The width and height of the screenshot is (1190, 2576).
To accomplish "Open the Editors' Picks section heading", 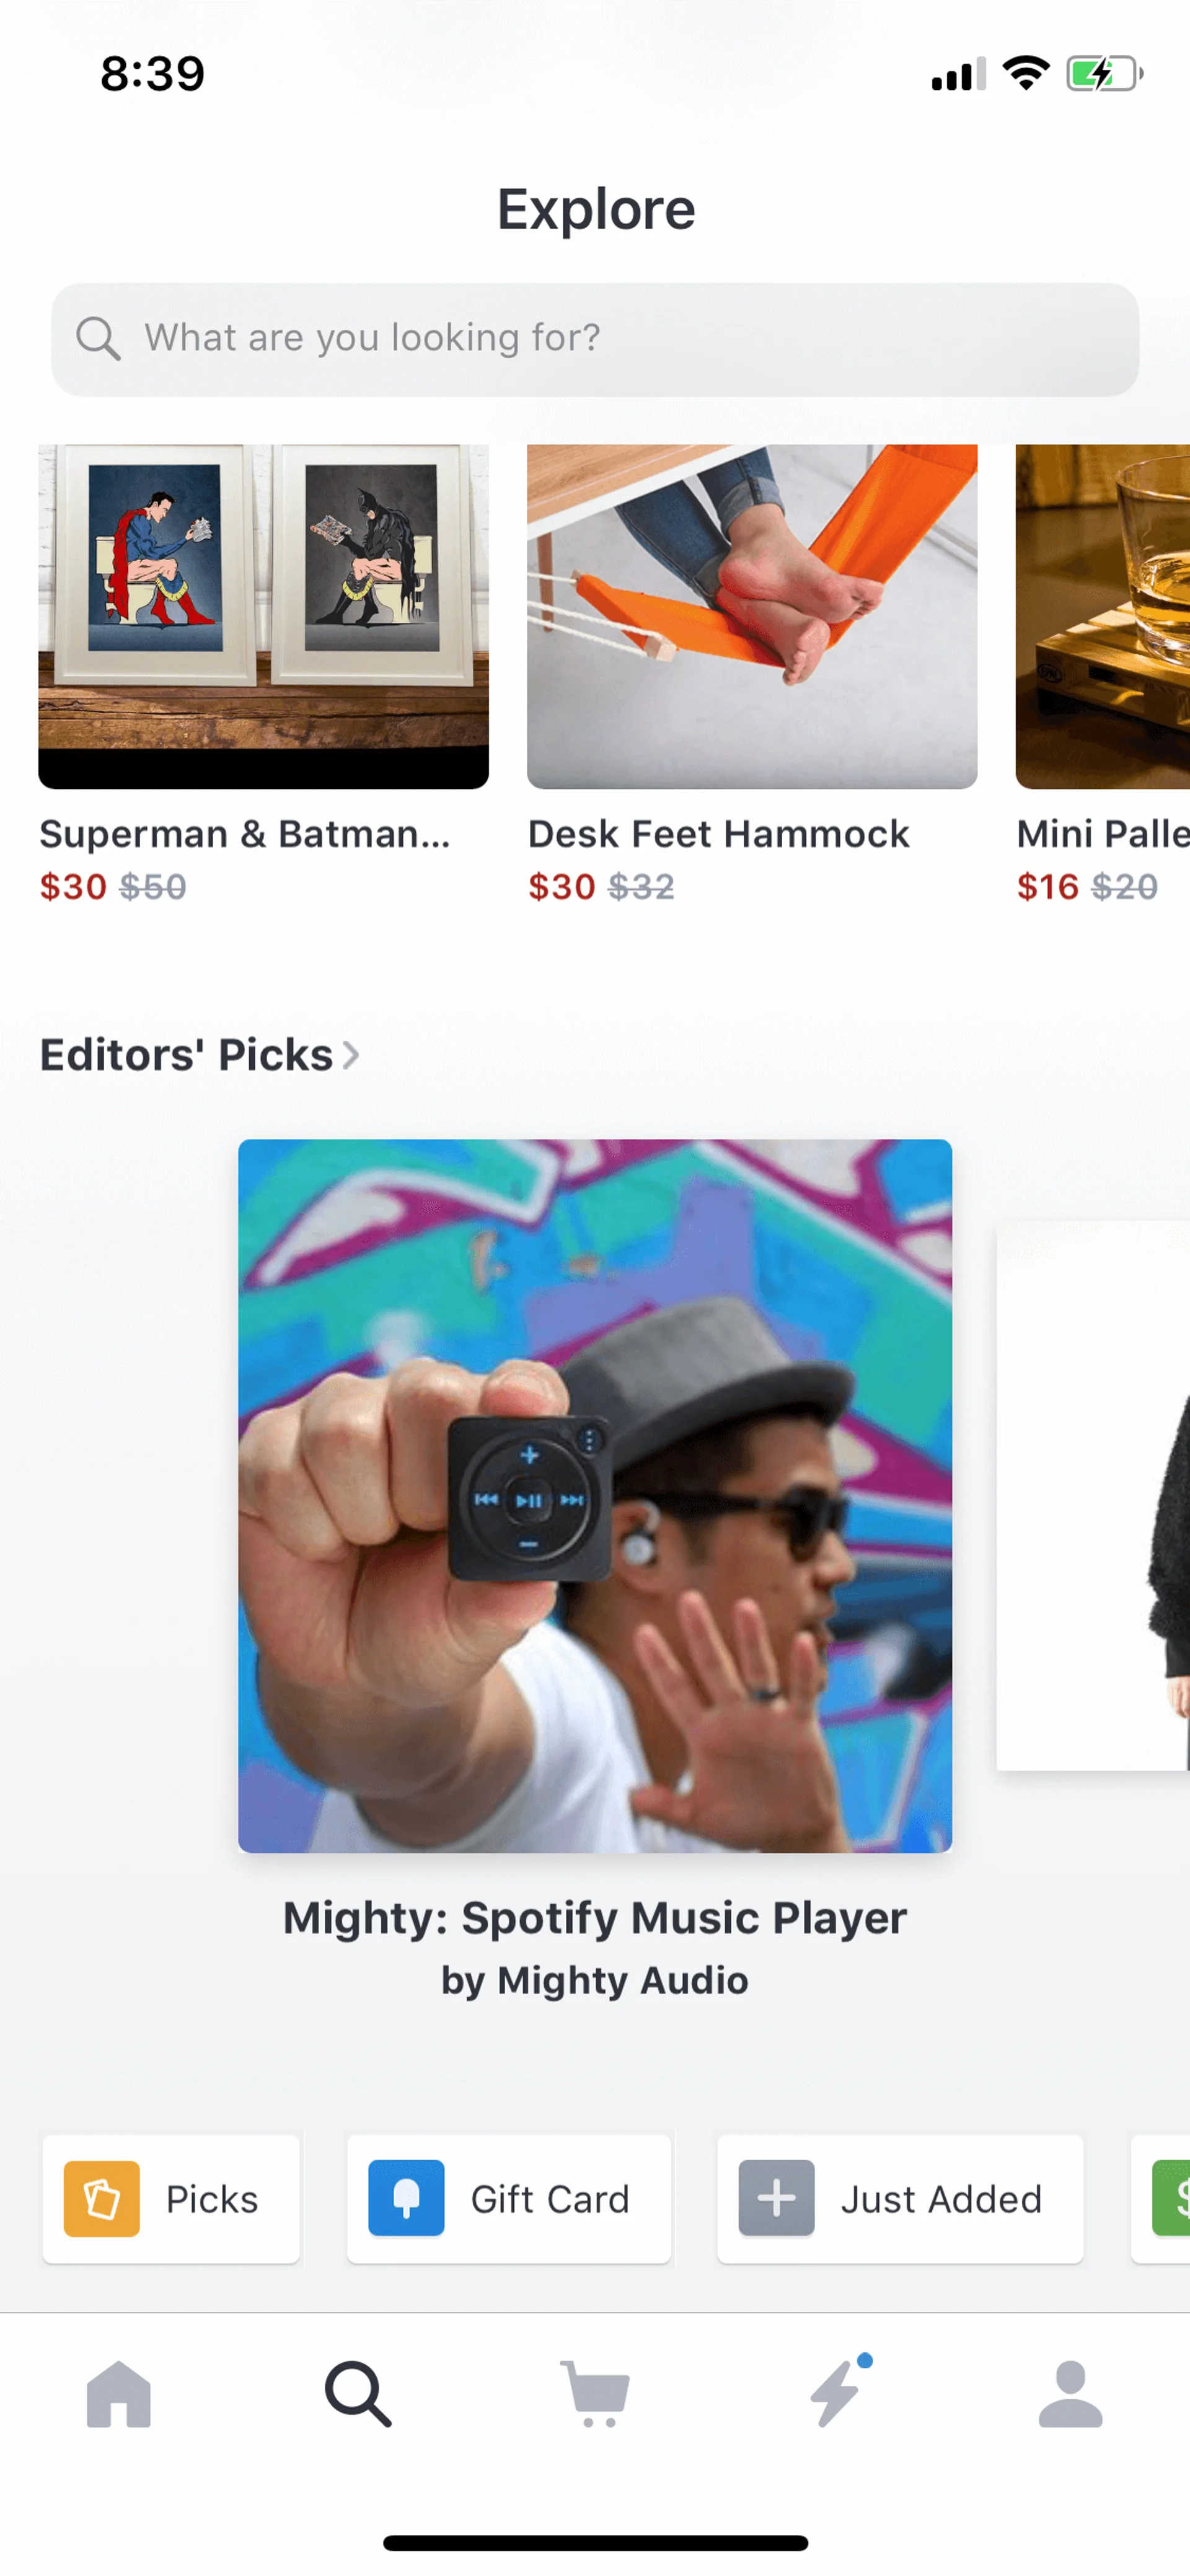I will pos(186,1055).
